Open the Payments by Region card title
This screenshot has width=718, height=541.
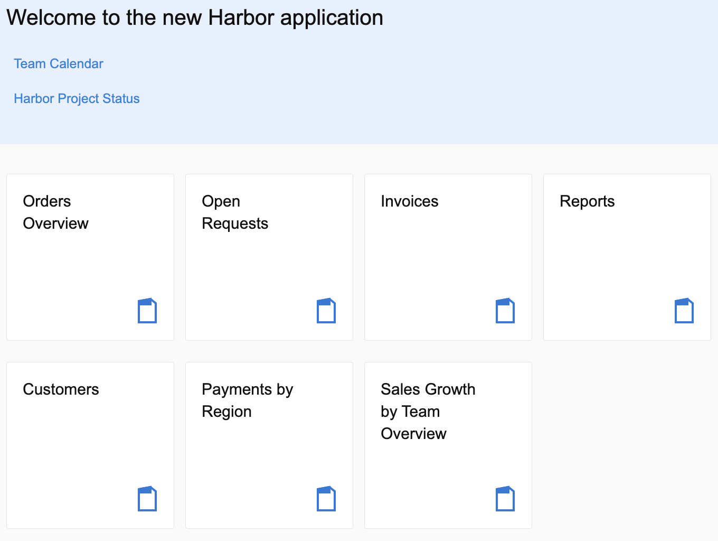248,400
